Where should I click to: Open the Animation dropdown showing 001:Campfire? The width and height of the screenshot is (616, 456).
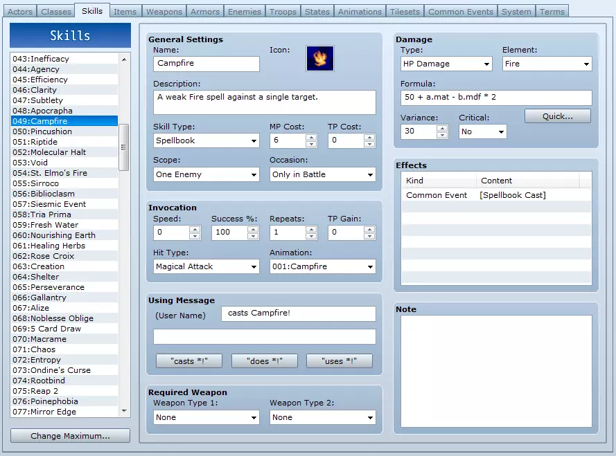tap(322, 266)
